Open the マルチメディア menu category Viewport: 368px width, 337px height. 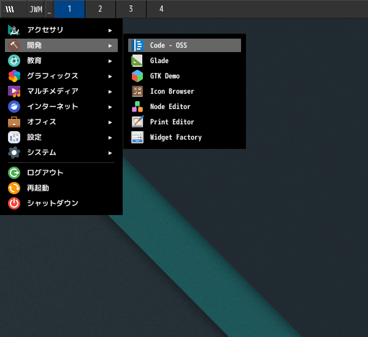(x=52, y=91)
